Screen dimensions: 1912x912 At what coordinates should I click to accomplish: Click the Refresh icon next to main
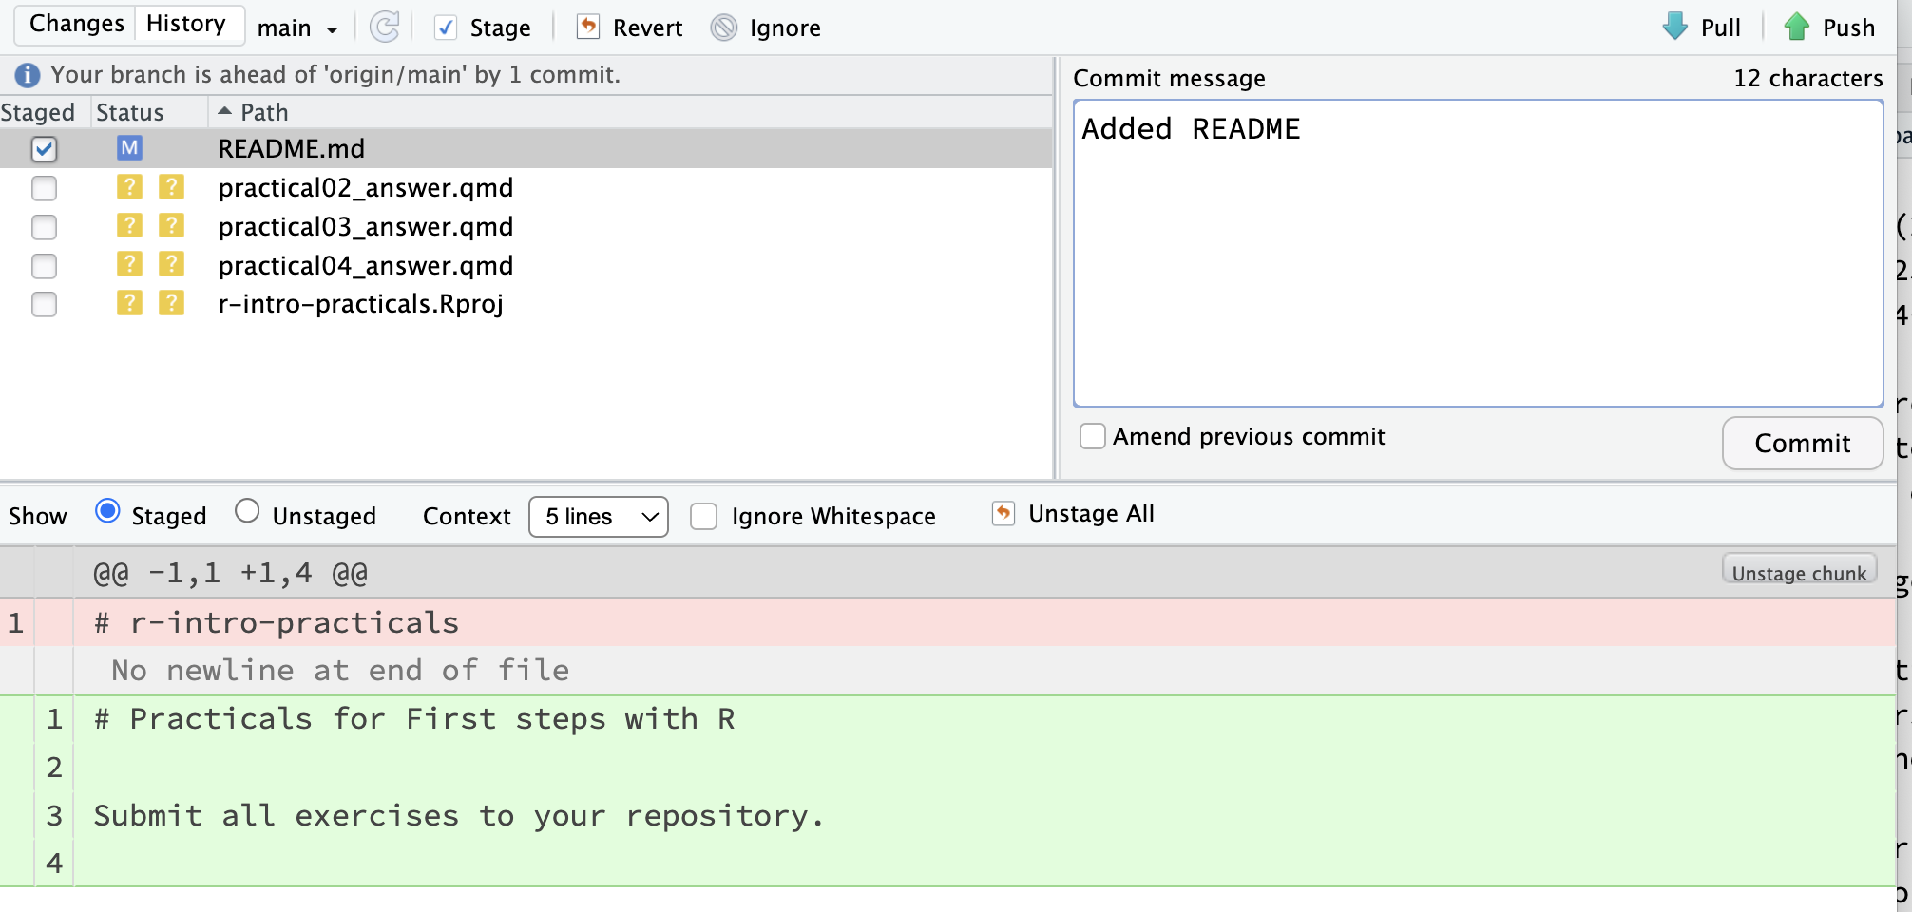[x=384, y=28]
